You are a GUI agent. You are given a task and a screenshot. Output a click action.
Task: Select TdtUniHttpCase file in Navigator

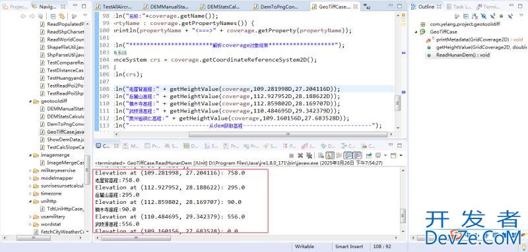click(x=61, y=209)
